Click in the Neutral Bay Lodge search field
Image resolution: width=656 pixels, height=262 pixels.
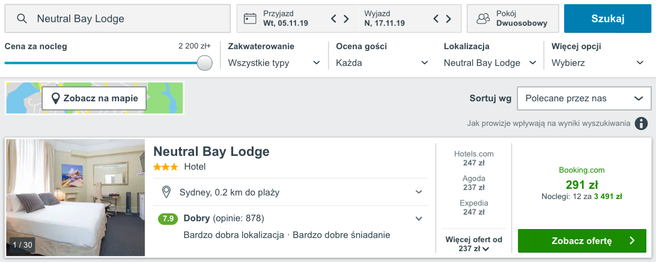(x=118, y=19)
